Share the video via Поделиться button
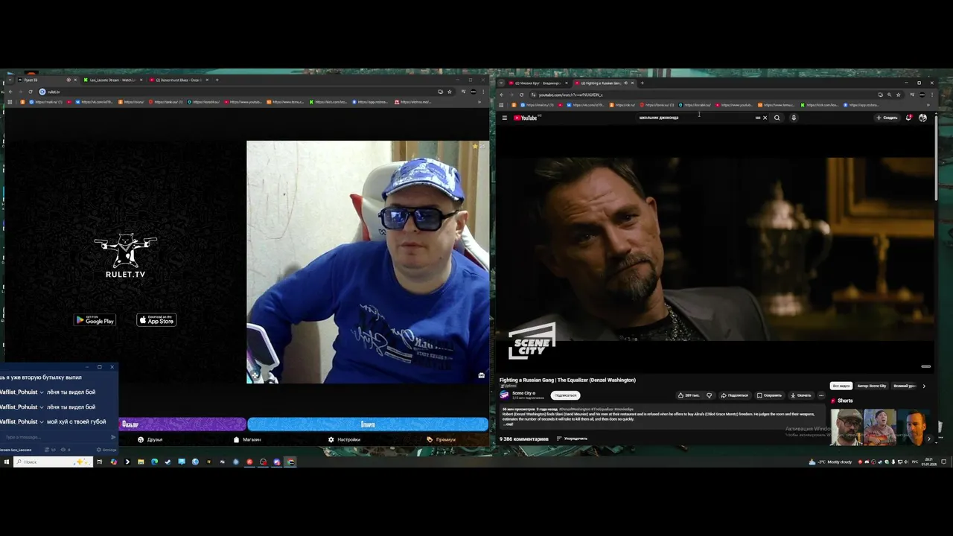Viewport: 953px width, 536px height. tap(734, 395)
